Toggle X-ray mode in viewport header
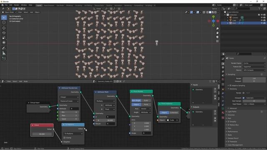This screenshot has height=150, width=267. coord(204,12)
